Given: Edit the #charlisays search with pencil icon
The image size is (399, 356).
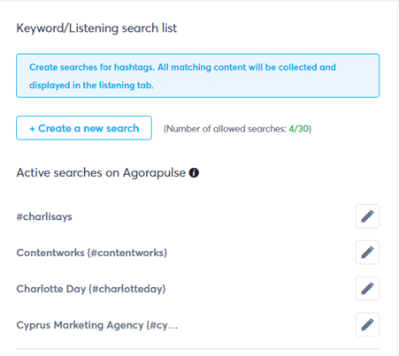Looking at the screenshot, I should coord(367,216).
